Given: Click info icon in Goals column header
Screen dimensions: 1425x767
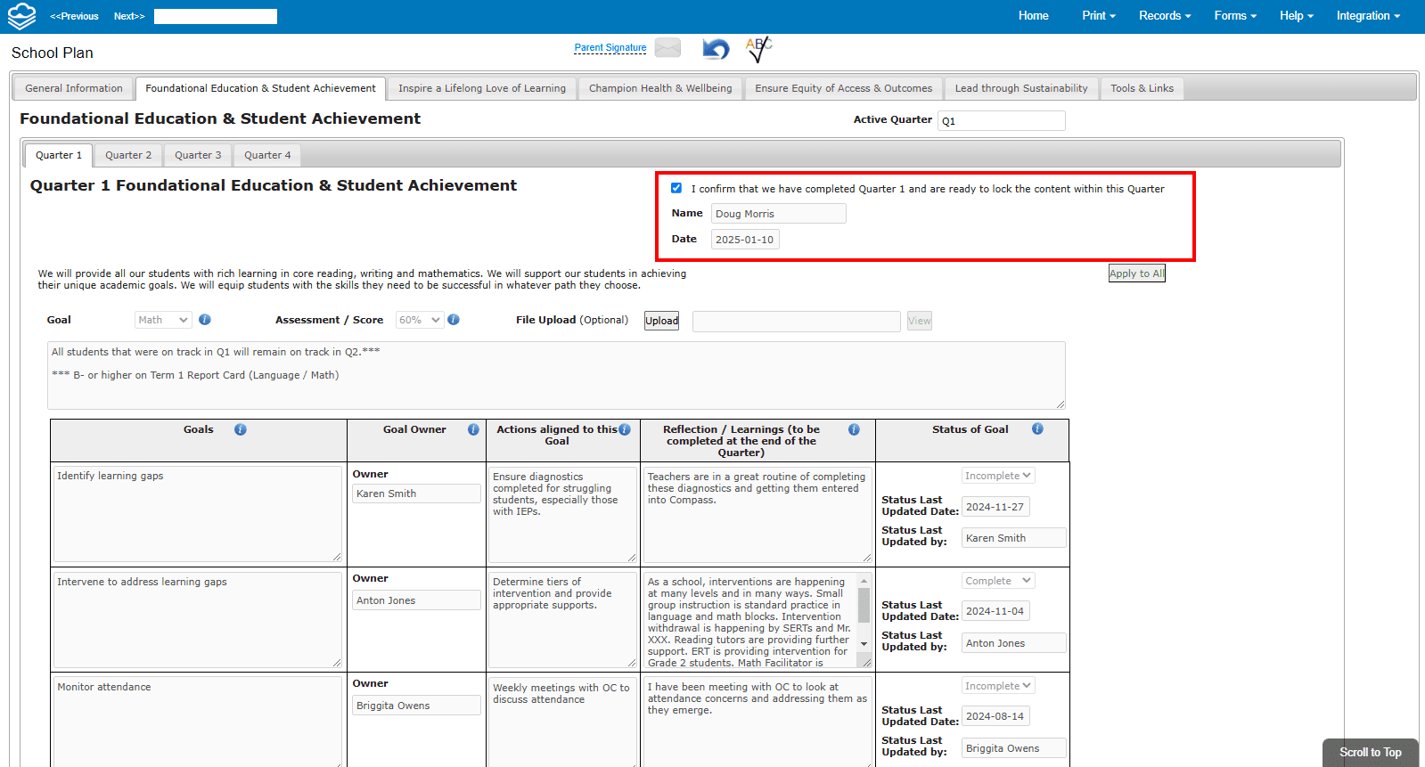Looking at the screenshot, I should pos(241,429).
